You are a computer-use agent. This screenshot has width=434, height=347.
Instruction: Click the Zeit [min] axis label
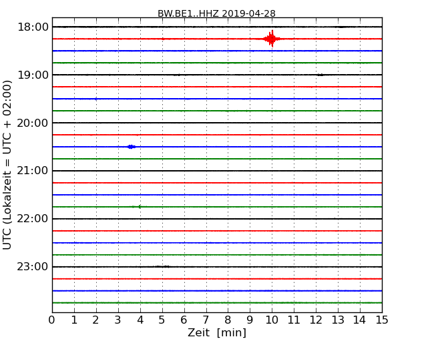pyautogui.click(x=217, y=332)
